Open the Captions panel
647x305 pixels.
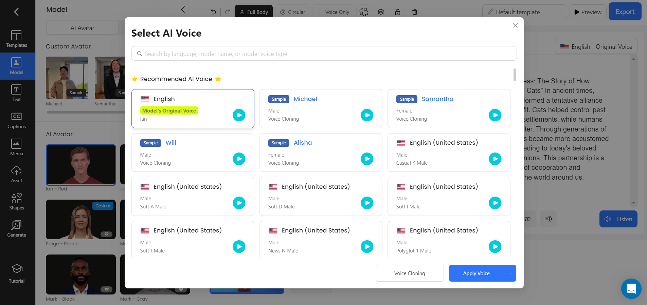[x=17, y=120]
